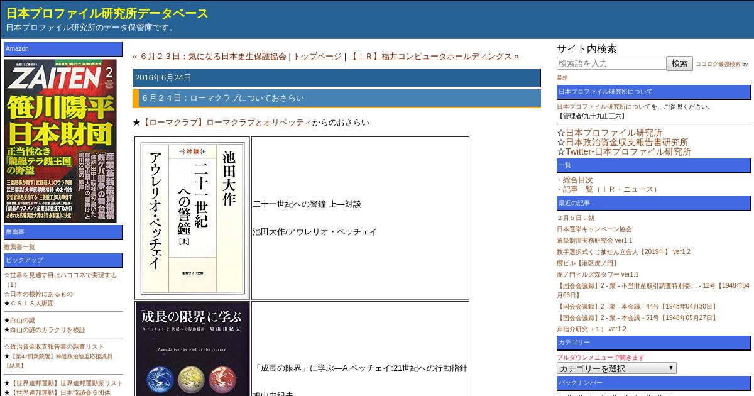Open the 総合目次 link
Viewport: 754px width, 396px height.
[x=577, y=180]
